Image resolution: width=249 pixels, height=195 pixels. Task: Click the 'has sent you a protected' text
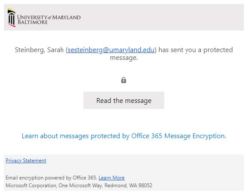point(196,50)
